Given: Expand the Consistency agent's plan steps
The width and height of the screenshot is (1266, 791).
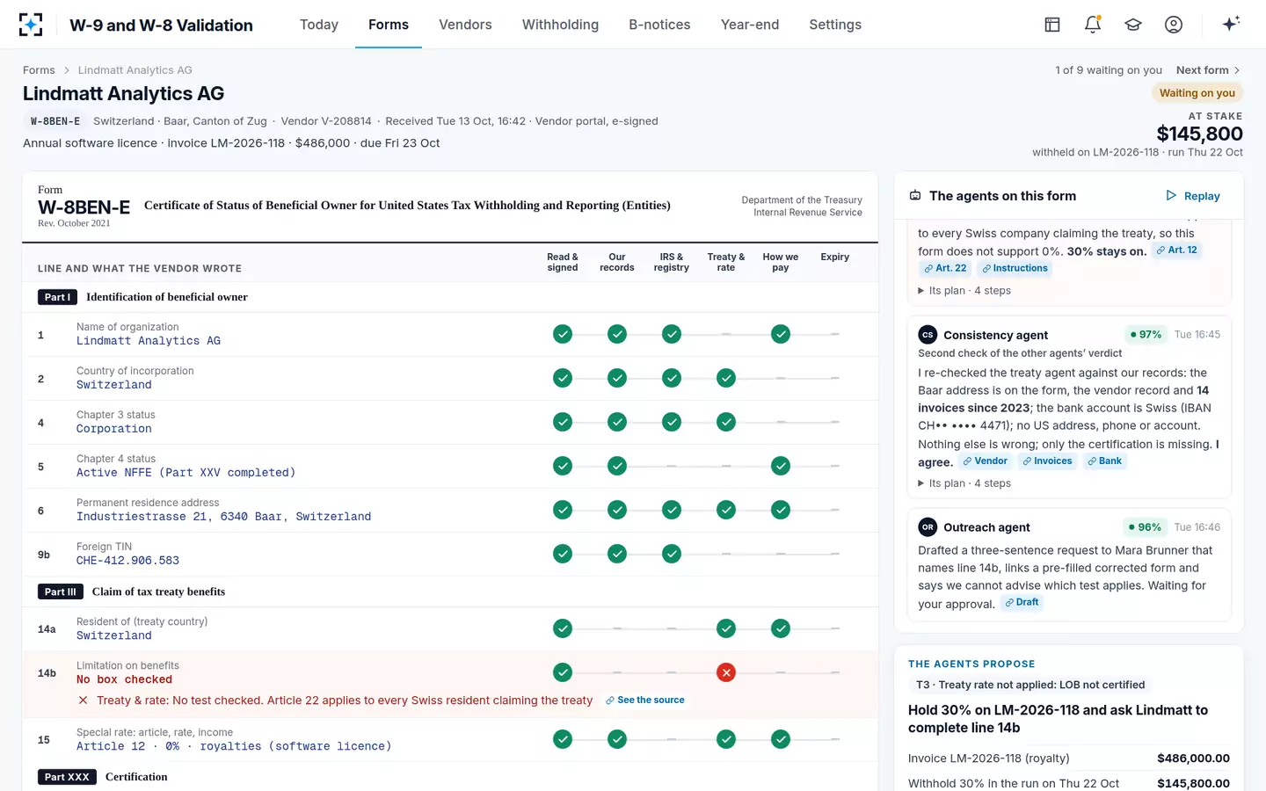Looking at the screenshot, I should coord(964,483).
